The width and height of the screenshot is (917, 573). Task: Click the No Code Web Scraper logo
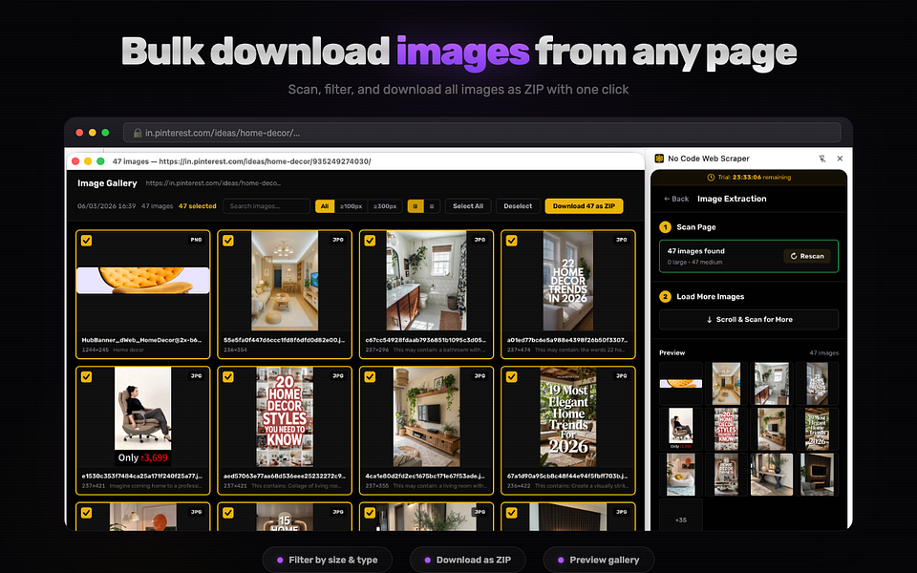tap(659, 159)
